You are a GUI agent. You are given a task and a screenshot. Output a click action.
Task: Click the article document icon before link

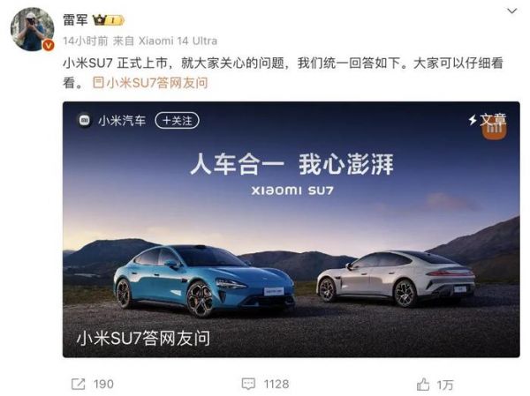pos(98,82)
